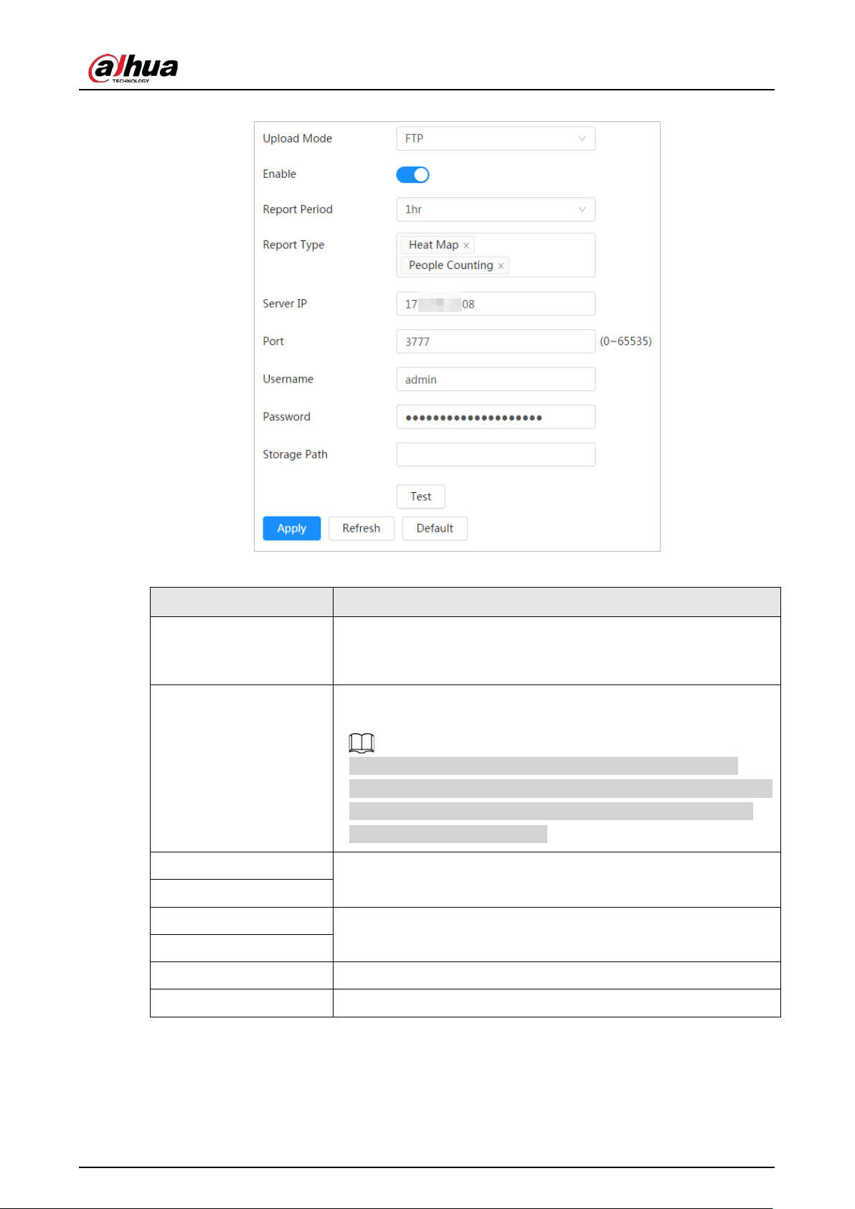This screenshot has width=855, height=1209.
Task: Click the Report Period label
Action: coord(298,210)
